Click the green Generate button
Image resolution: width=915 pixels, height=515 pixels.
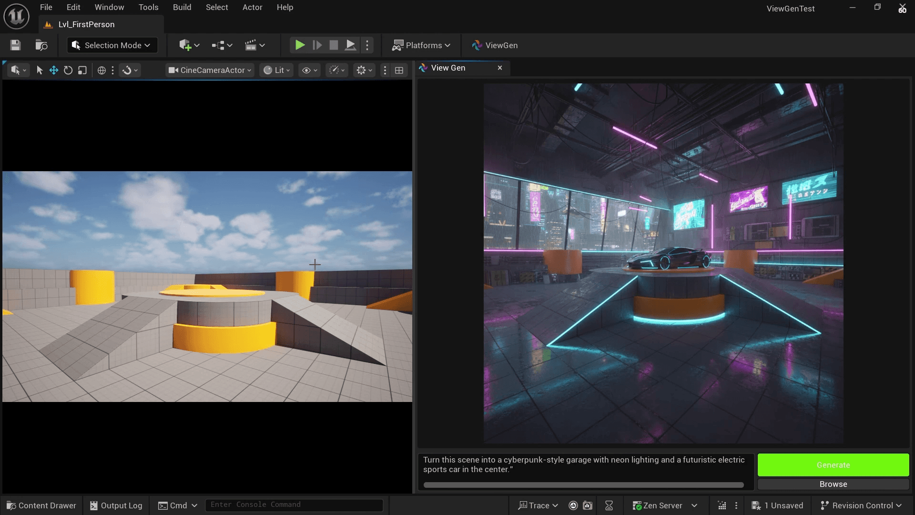point(833,465)
